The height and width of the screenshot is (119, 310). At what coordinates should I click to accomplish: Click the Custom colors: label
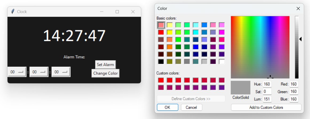[x=168, y=73]
